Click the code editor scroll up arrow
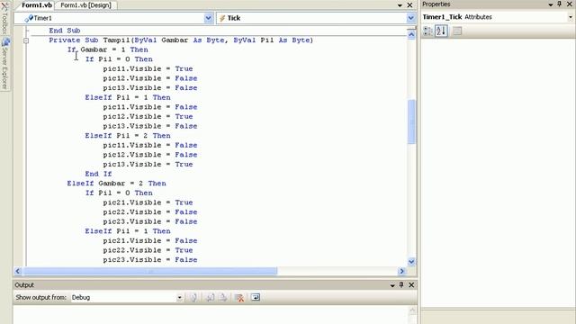This screenshot has width=576, height=324. point(411,34)
